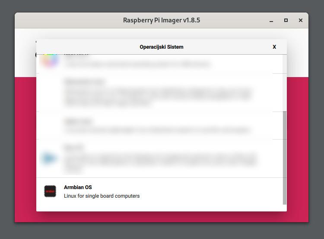Click the OS list vertical scrollbar thumb

[x=285, y=158]
